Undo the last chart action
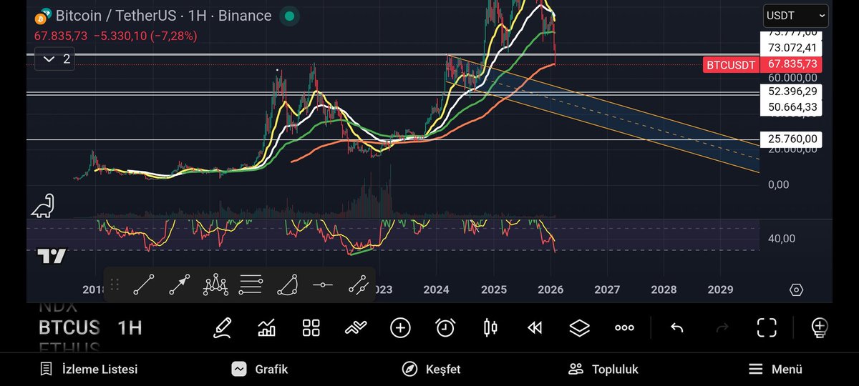The height and width of the screenshot is (386, 859). click(x=676, y=328)
